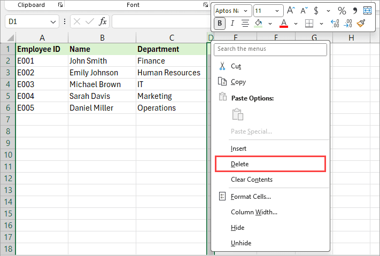The height and width of the screenshot is (256, 380).
Task: Apply the Percent Style icon
Action: [342, 11]
